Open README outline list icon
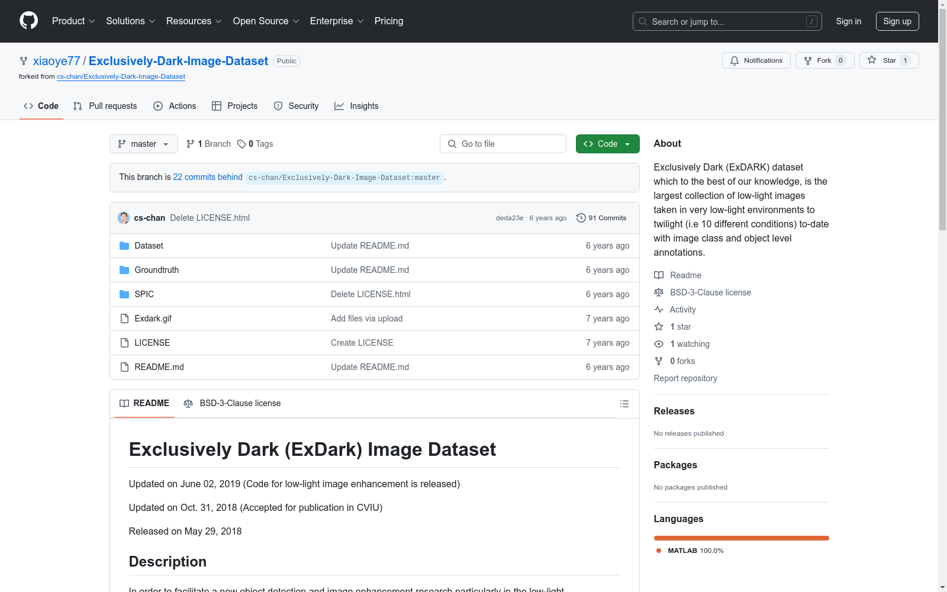The width and height of the screenshot is (947, 592). point(624,404)
